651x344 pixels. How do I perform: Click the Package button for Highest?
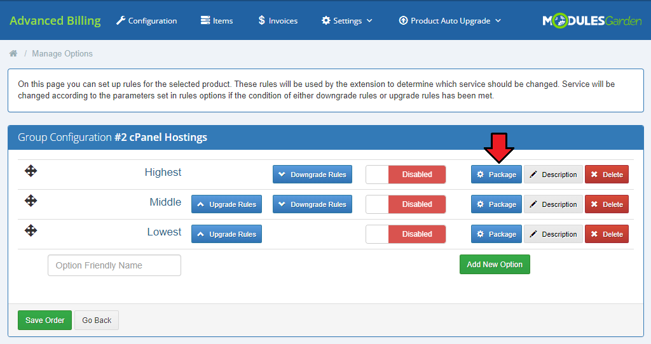point(497,175)
